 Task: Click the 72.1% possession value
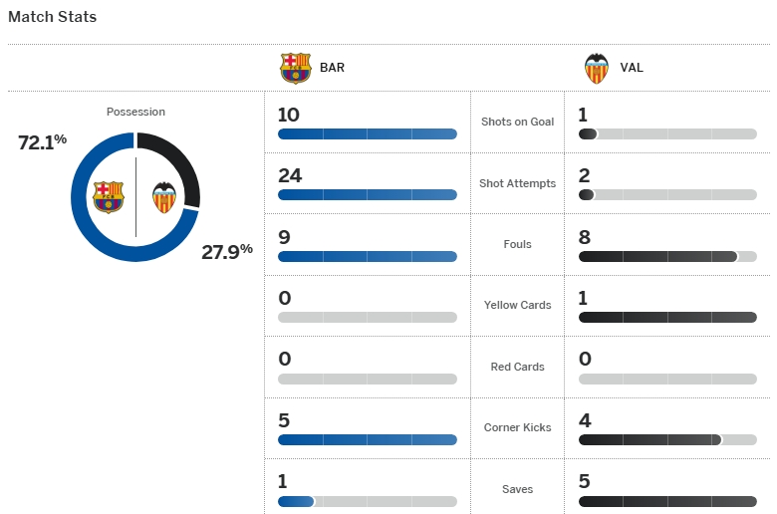point(42,142)
